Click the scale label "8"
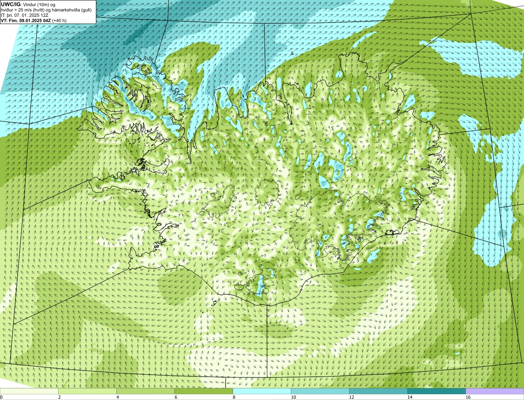The image size is (524, 400). pos(234,397)
